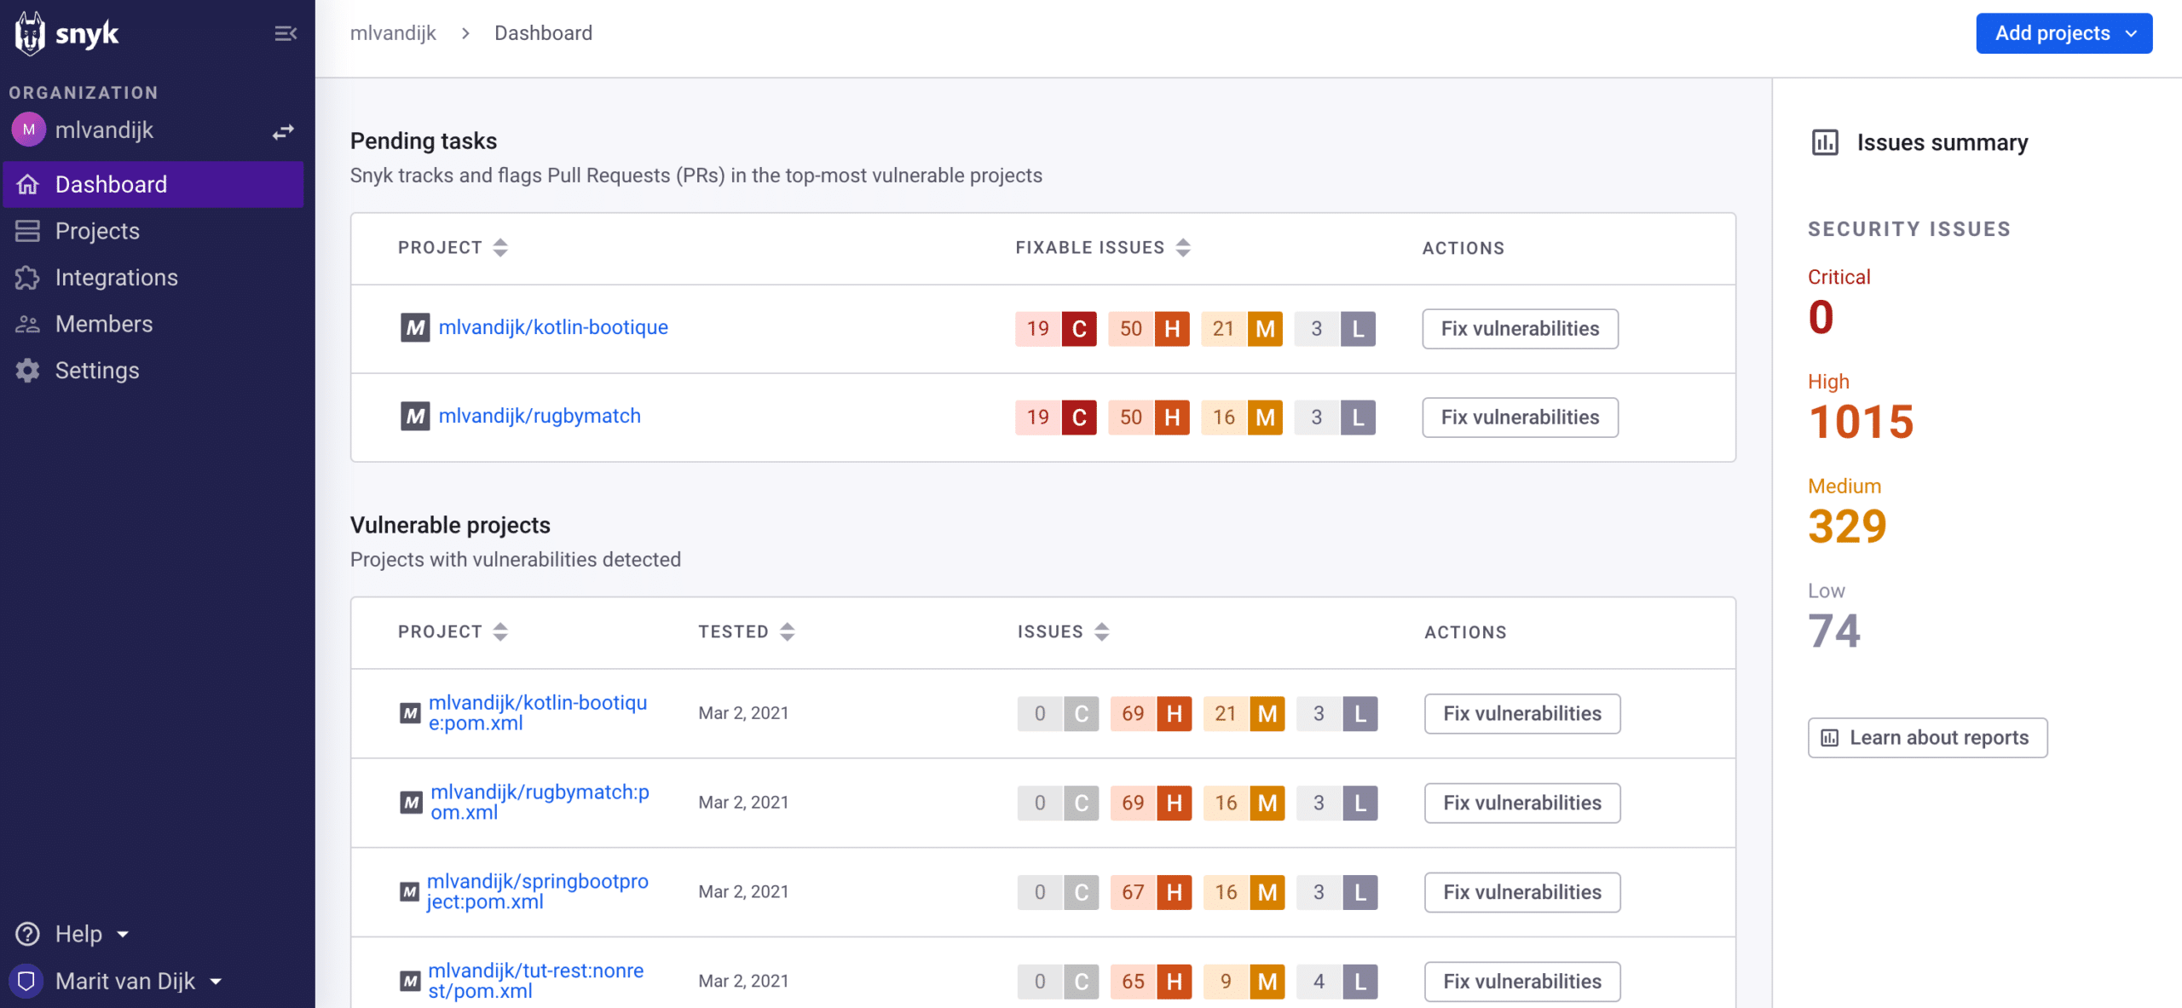Screen dimensions: 2182x1008
Task: Click the Maven icon for springbootproject:pom.xml
Action: click(409, 891)
